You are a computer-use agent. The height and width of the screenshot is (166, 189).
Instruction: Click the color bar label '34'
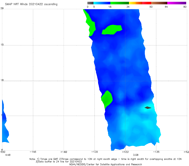pos(128,7)
